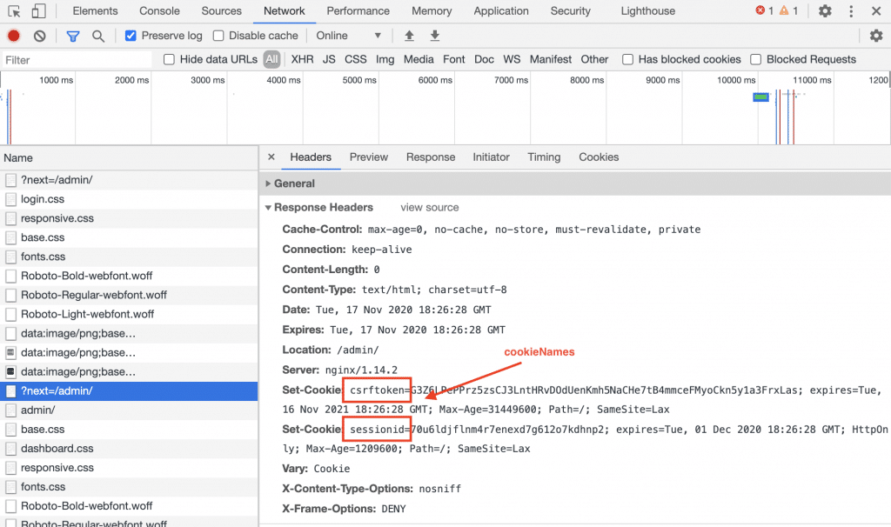Select the Roboto-Light-webfont.woff request
This screenshot has height=527, width=891.
[x=129, y=314]
